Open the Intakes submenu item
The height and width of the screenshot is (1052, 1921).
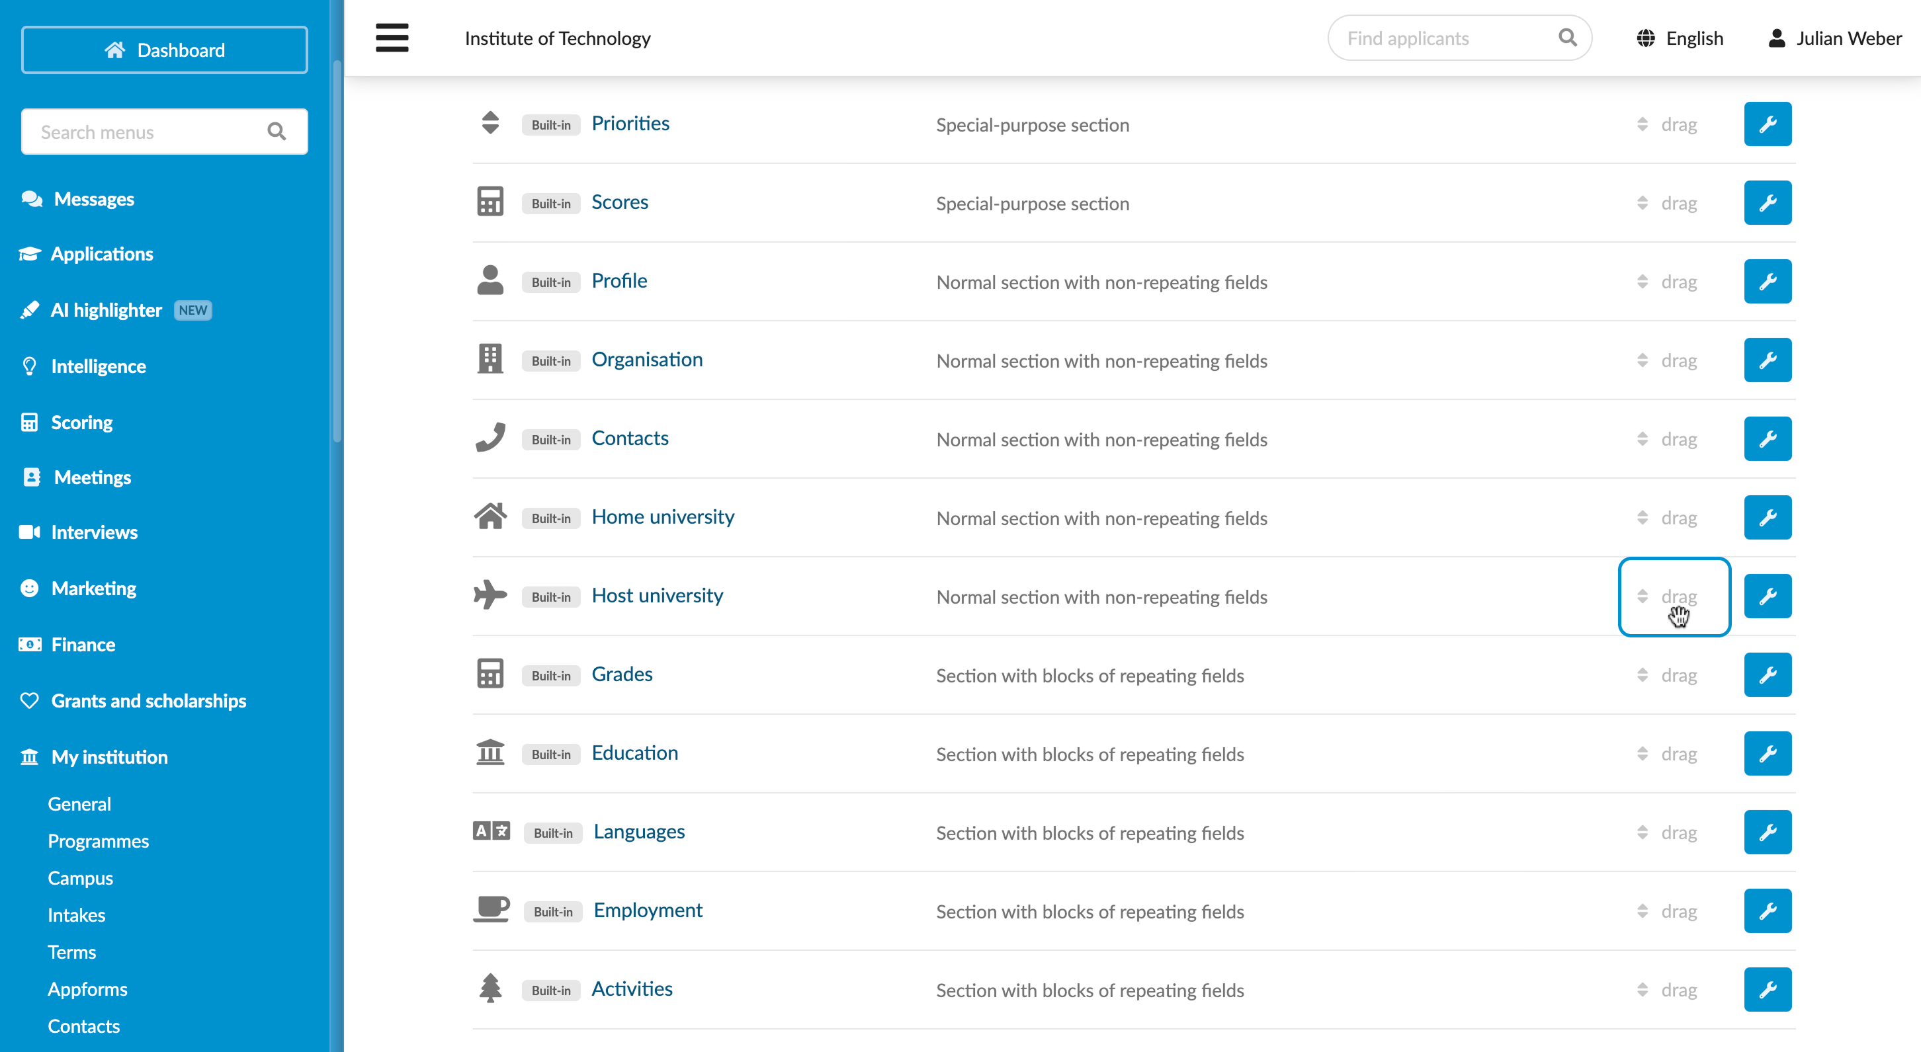coord(77,915)
